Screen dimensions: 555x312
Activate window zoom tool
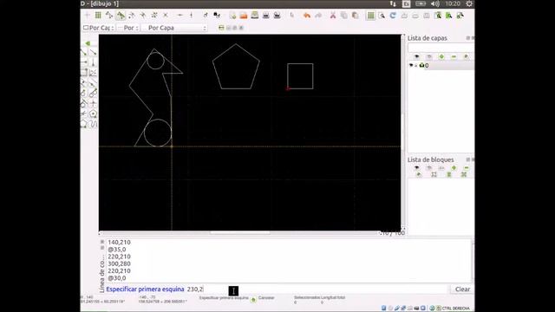449,16
